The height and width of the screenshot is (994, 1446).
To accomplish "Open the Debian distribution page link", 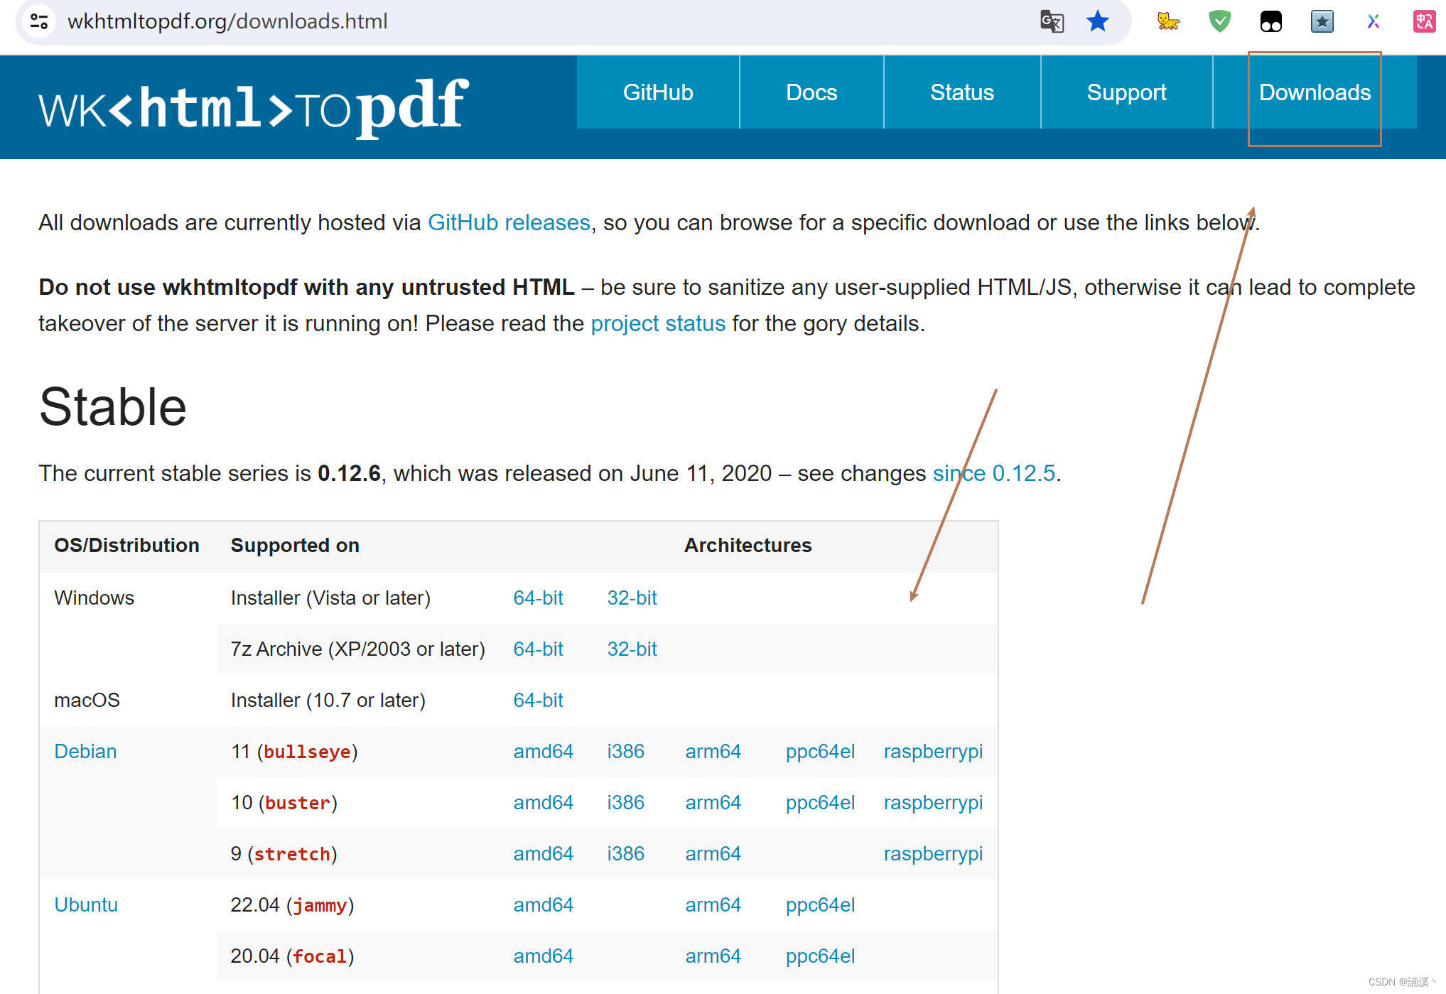I will (x=85, y=751).
